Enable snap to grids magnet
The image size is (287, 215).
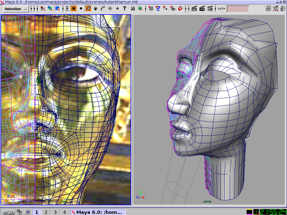point(151,8)
